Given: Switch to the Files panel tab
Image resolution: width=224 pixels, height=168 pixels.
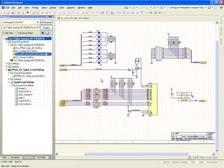Looking at the screenshot, I should pyautogui.click(x=5, y=158).
